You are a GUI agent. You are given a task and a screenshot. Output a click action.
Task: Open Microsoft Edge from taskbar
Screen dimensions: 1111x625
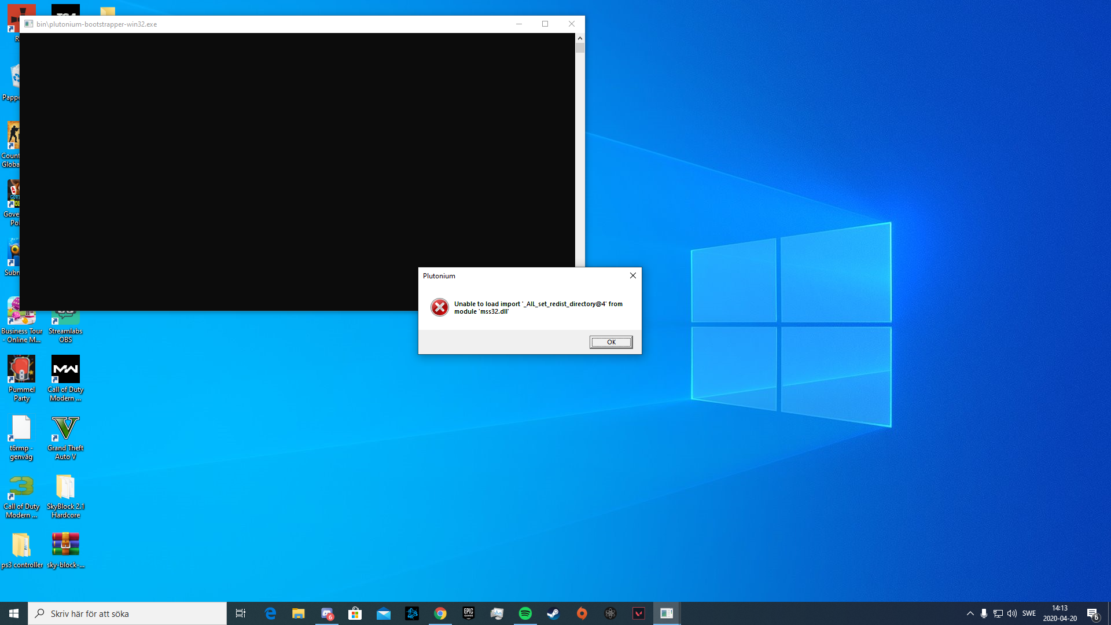(x=270, y=613)
